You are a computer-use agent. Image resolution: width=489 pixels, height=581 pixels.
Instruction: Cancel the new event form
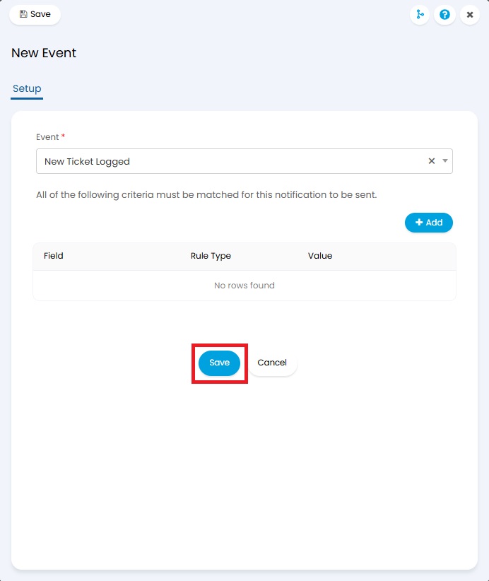click(272, 363)
